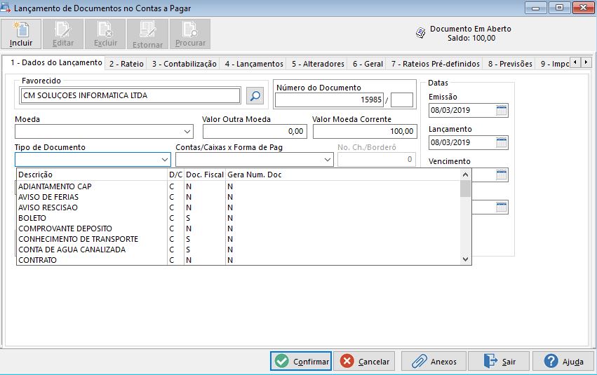The width and height of the screenshot is (597, 375).
Task: Click the Favorecido input field
Action: [x=130, y=95]
